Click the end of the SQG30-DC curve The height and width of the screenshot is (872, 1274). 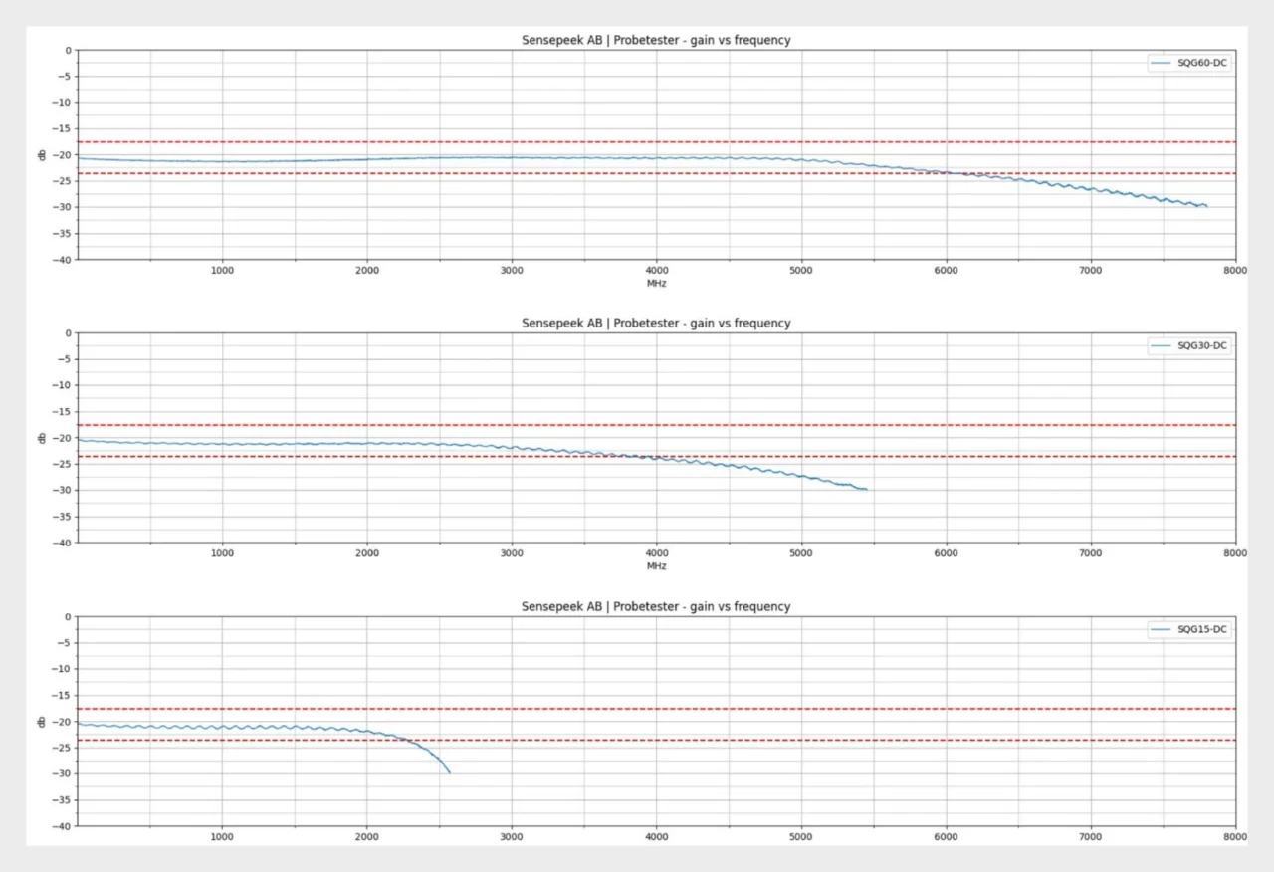pos(867,490)
